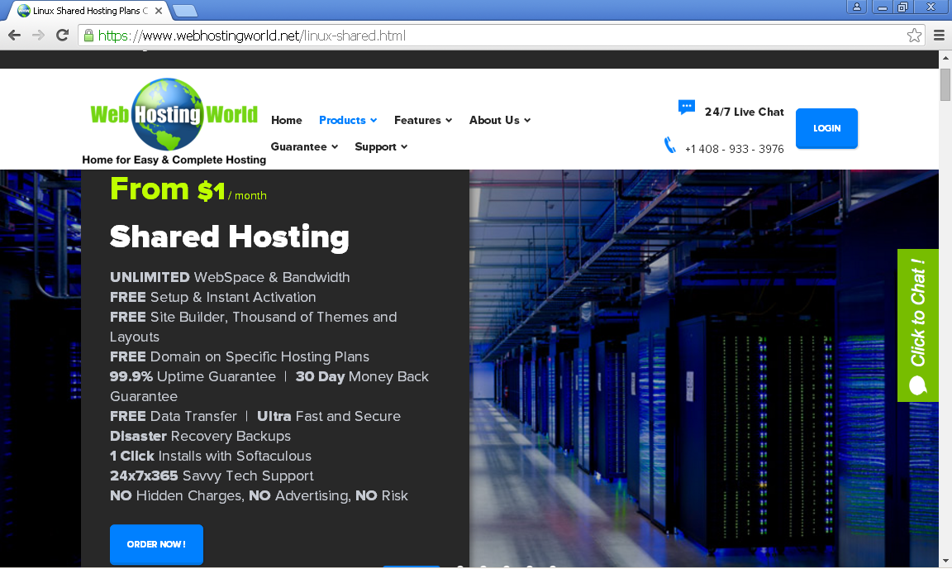This screenshot has width=952, height=569.
Task: Click the FREE Setup & Instant Activation line
Action: [213, 297]
